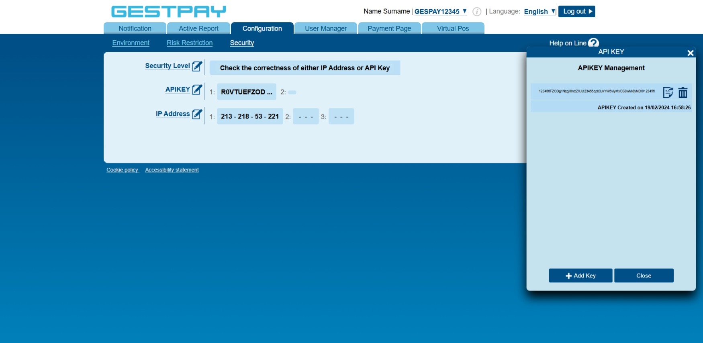Open IP Address edit pencil icon
This screenshot has height=343, width=703.
point(197,114)
